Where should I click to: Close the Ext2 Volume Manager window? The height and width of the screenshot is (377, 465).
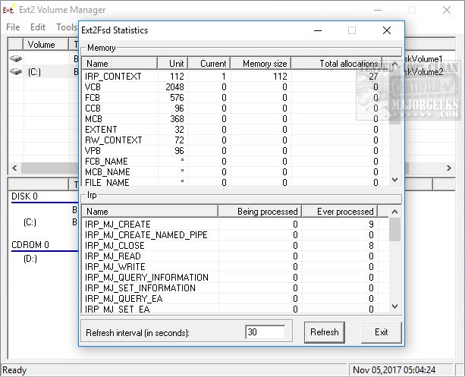447,10
